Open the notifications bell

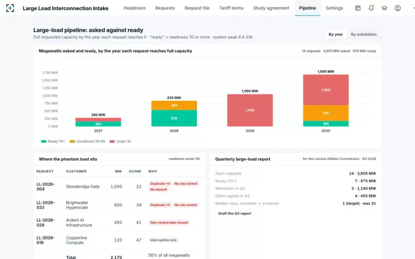point(371,8)
